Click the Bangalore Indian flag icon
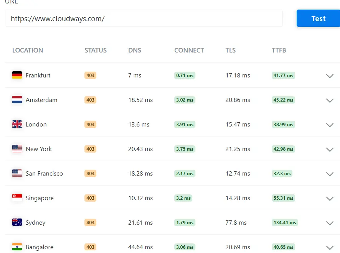Screen dimensions: 340x253 tap(17, 247)
